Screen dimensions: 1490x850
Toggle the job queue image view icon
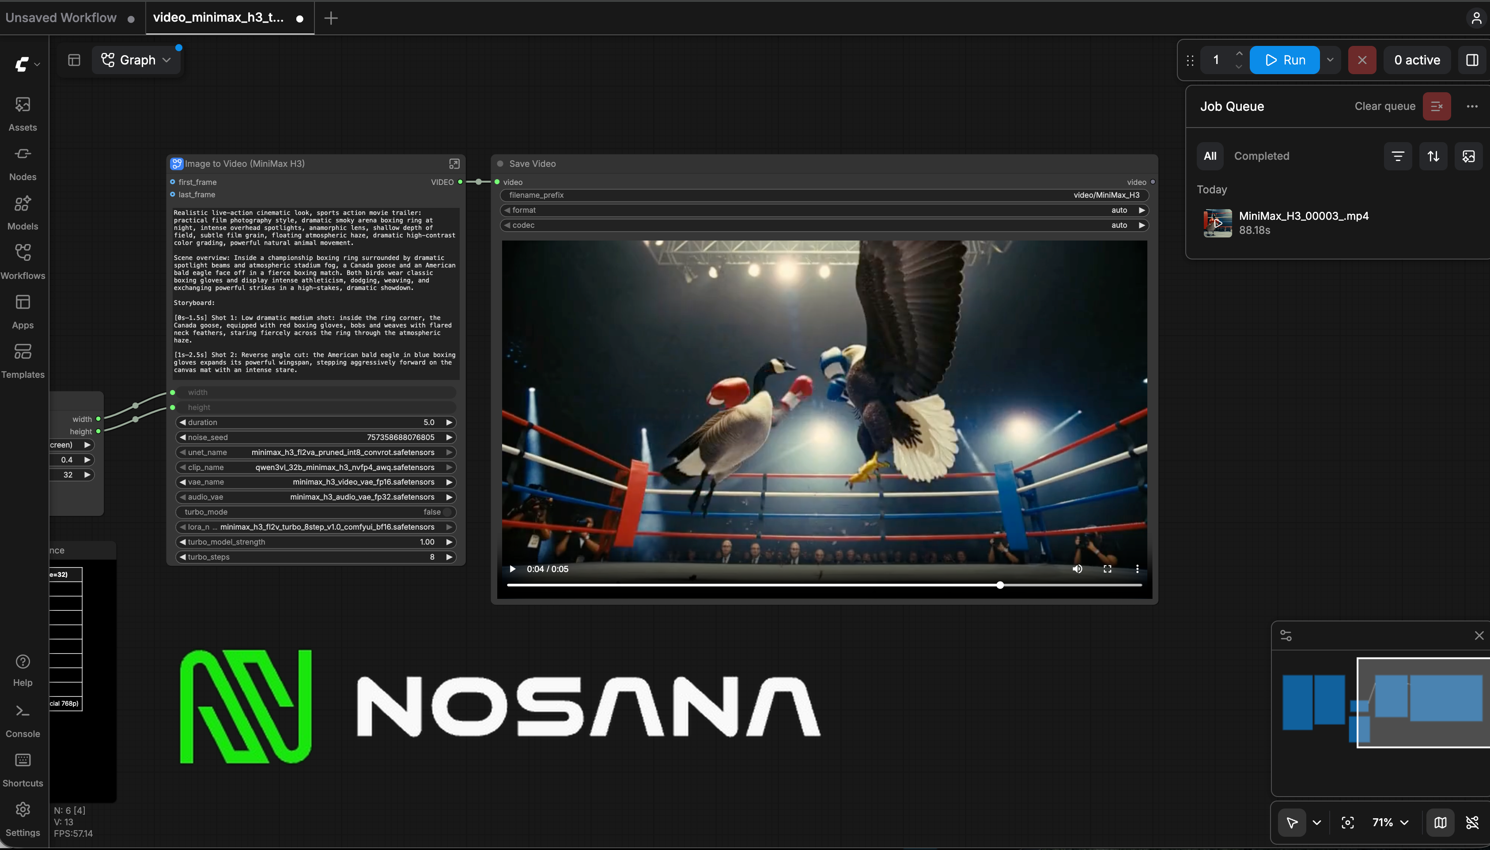point(1468,156)
